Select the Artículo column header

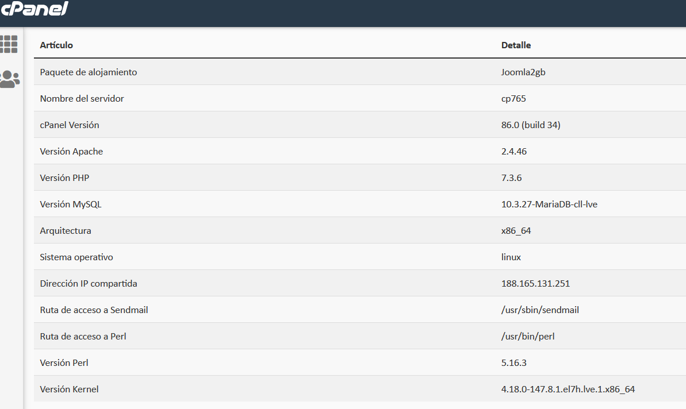tap(56, 45)
